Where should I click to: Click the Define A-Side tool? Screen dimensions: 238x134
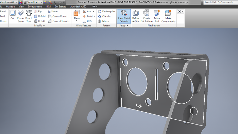click(136, 16)
